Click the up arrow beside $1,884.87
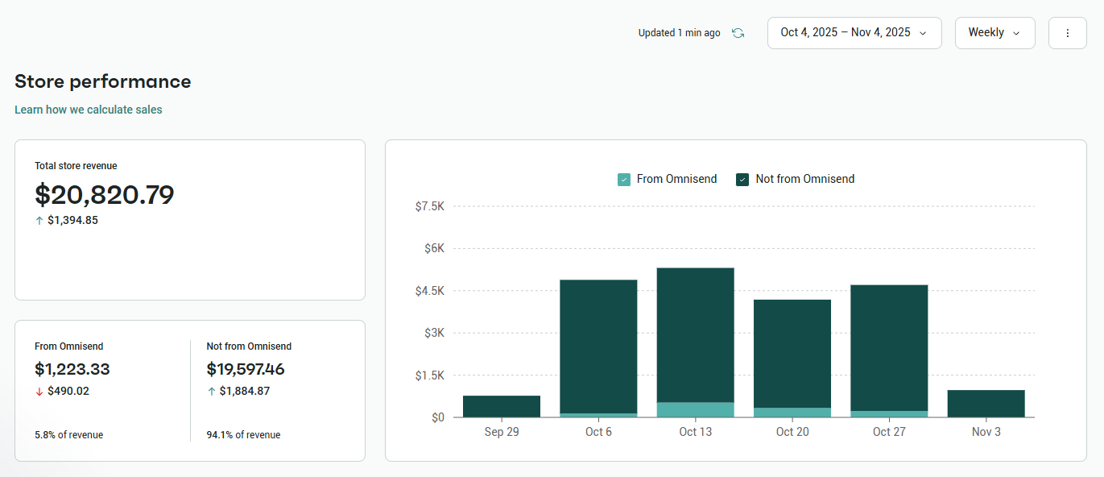 pyautogui.click(x=212, y=392)
